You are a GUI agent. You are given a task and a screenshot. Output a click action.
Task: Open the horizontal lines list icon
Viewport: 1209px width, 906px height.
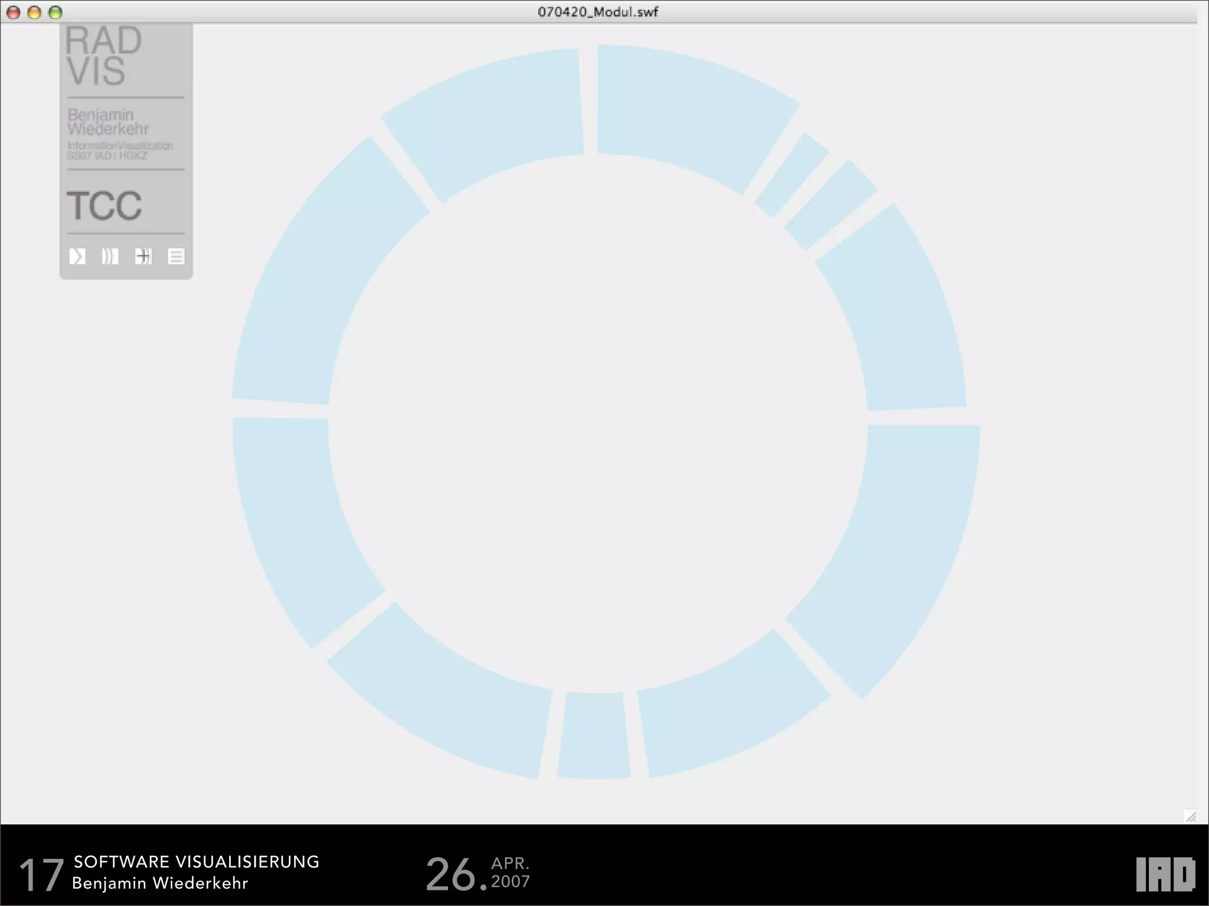176,256
